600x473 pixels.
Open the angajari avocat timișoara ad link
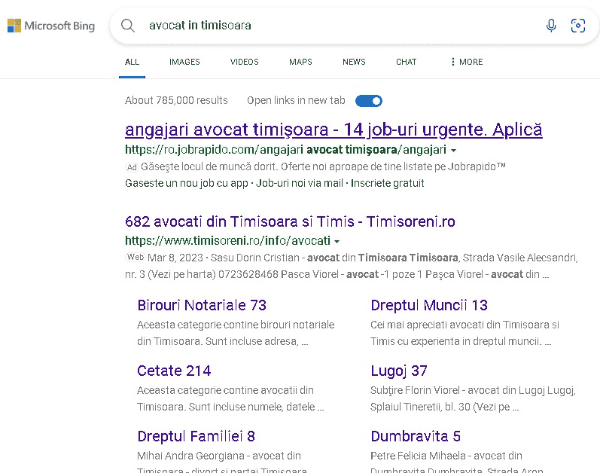coord(334,130)
